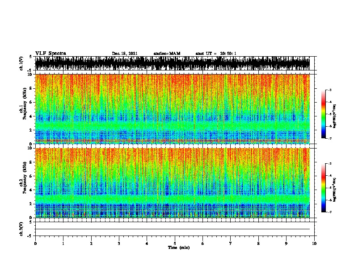Click the "ch.1(V)" waveform axis label
Screen dimensions: 354x273
(21, 63)
